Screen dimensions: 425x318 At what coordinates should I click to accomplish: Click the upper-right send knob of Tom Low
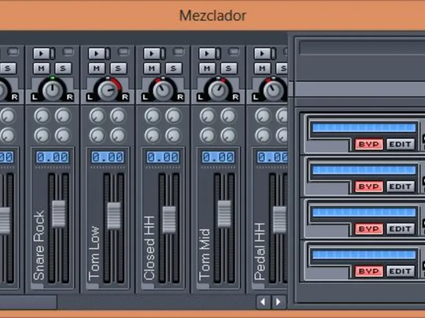[118, 116]
